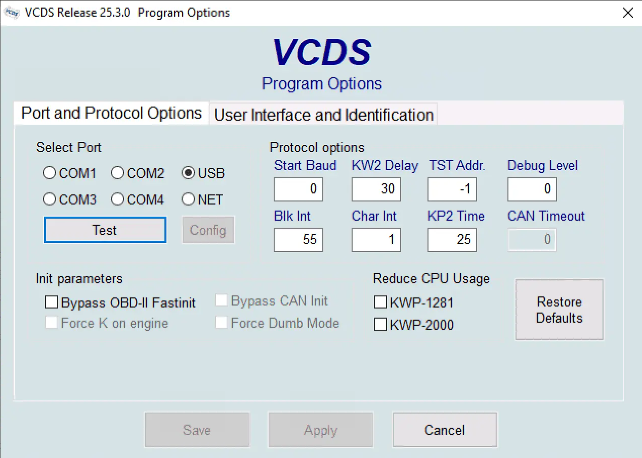Image resolution: width=642 pixels, height=458 pixels.
Task: Toggle the greyed Bypass CAN Init checkbox
Action: coord(221,300)
